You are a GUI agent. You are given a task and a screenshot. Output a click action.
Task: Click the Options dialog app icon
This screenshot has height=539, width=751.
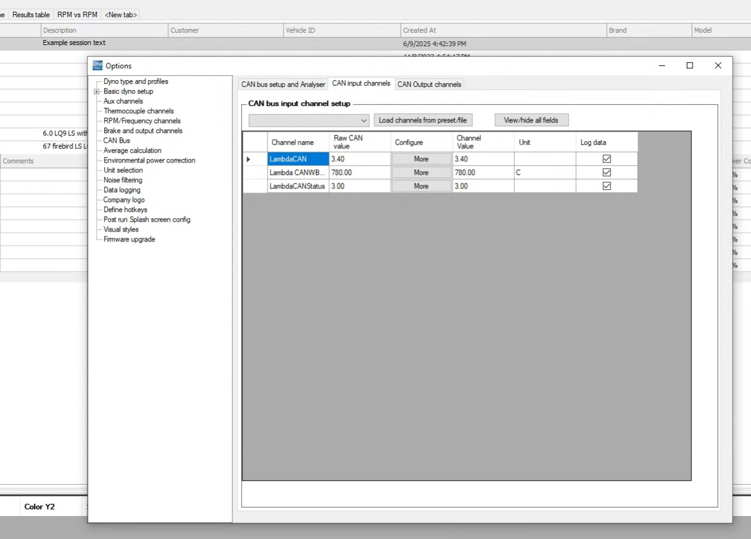(x=97, y=65)
